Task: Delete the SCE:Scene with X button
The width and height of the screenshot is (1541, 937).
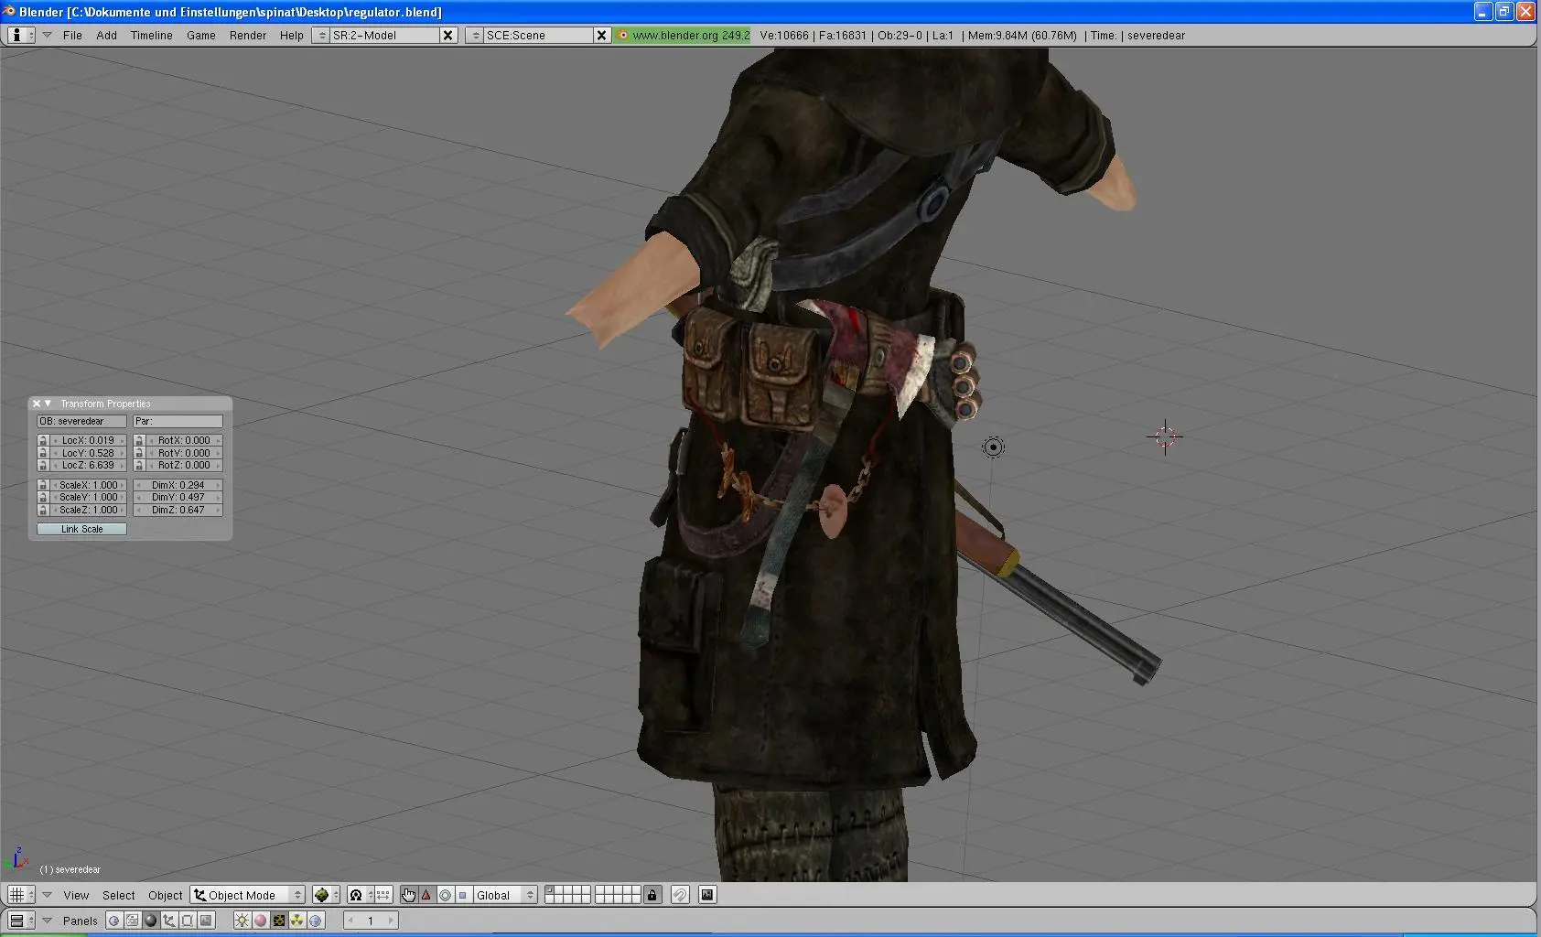Action: click(x=601, y=35)
